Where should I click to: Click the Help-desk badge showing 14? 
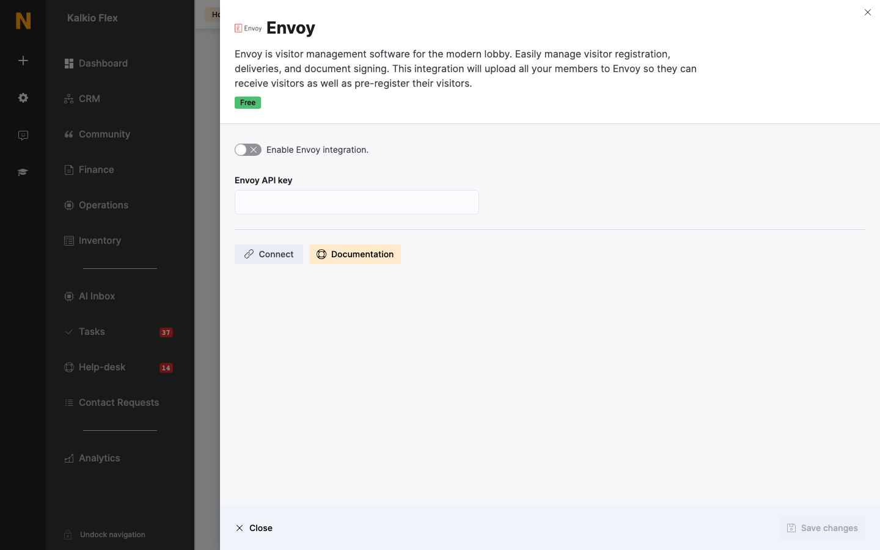coord(166,368)
